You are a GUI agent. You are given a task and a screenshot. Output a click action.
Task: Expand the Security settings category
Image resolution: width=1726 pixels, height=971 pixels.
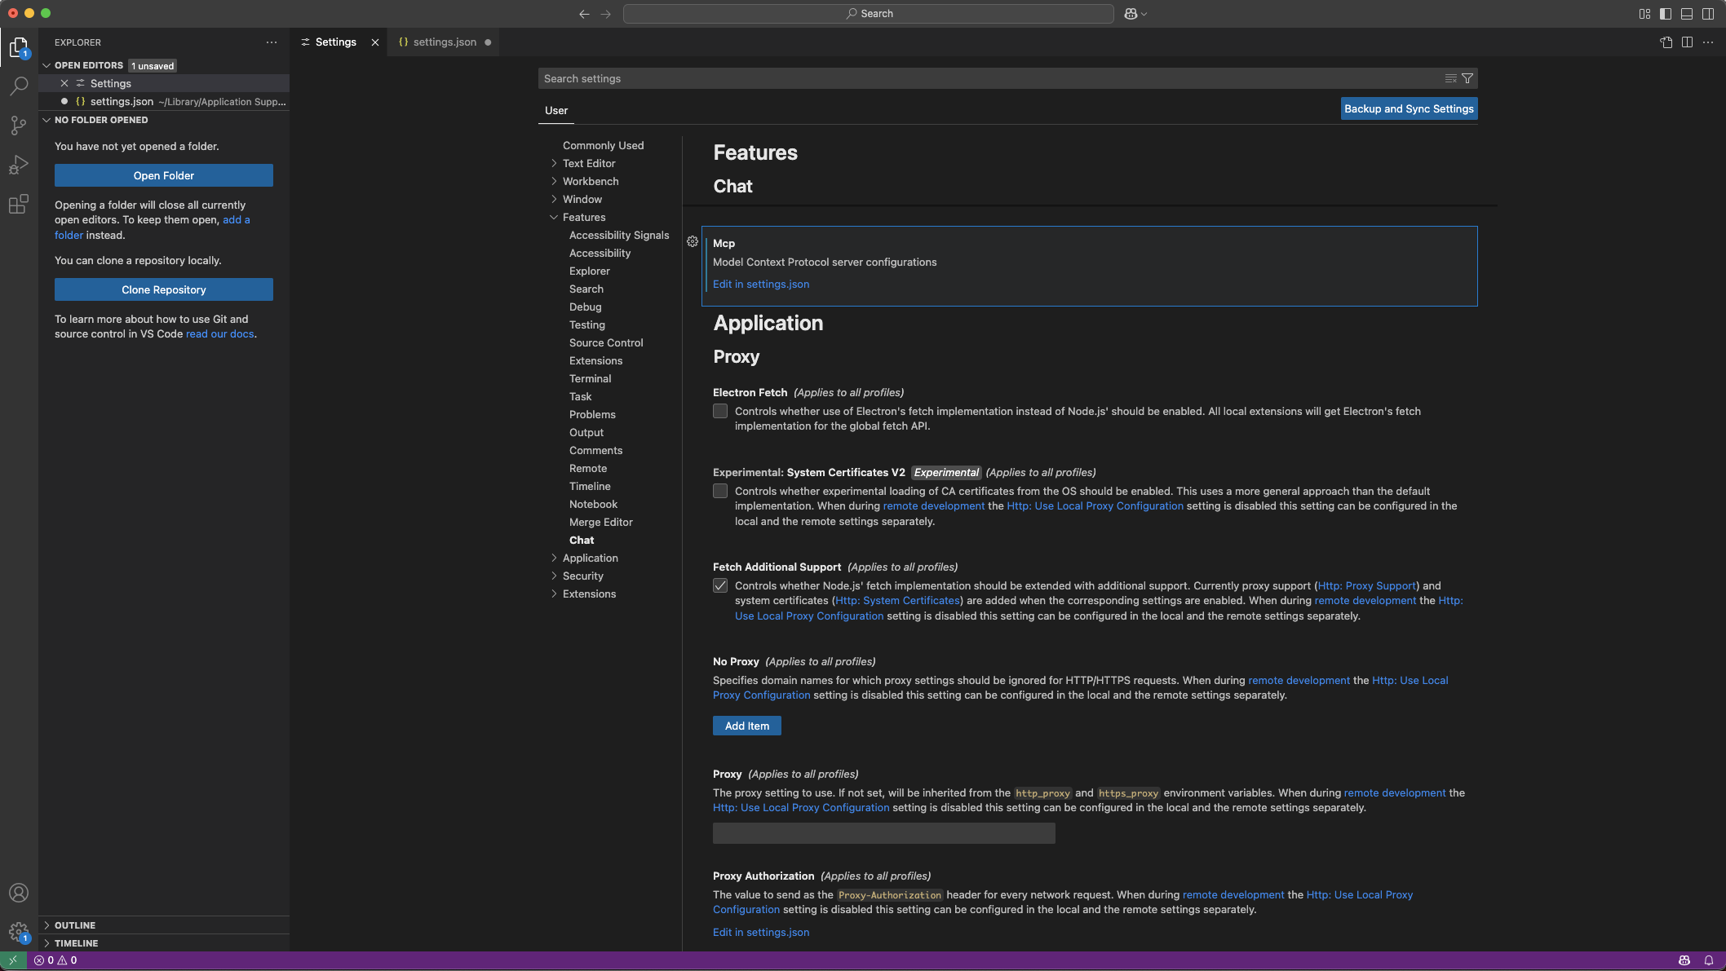coord(554,576)
